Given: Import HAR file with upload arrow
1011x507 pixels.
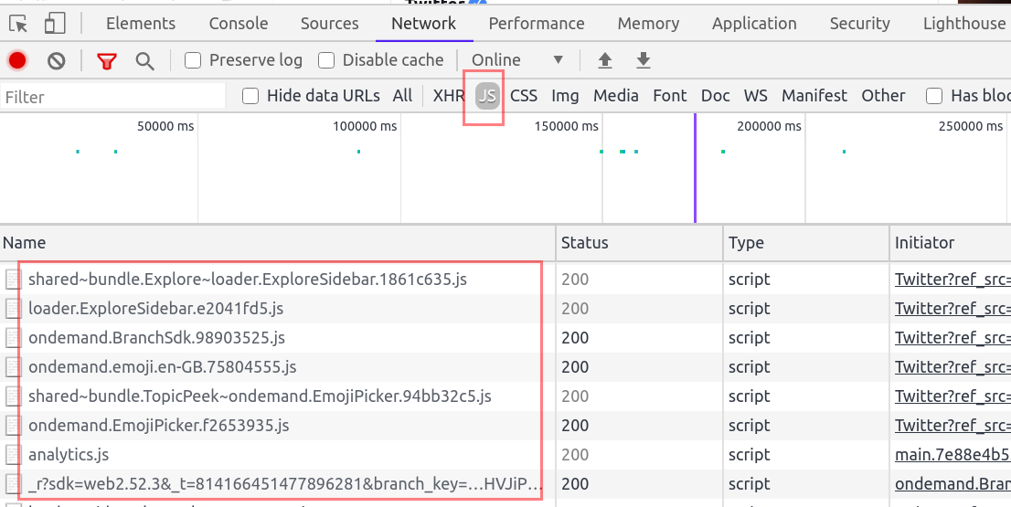Looking at the screenshot, I should (605, 60).
